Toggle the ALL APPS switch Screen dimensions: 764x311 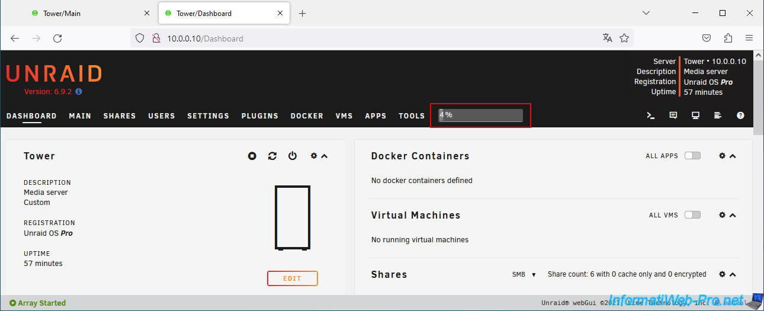click(x=692, y=156)
